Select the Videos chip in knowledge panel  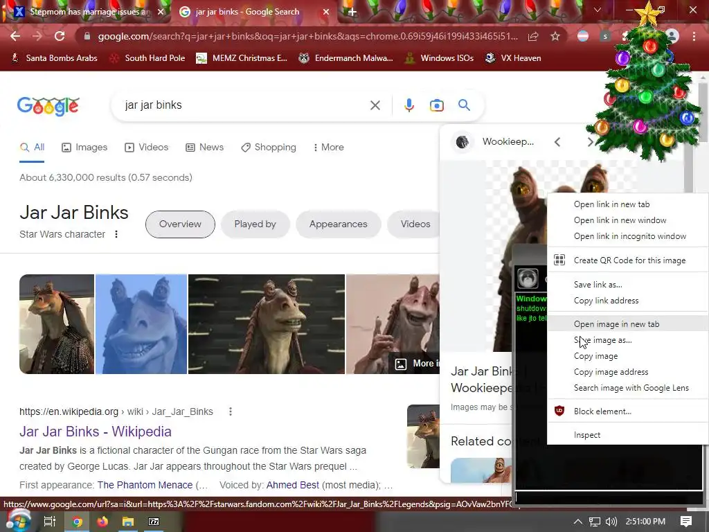pyautogui.click(x=415, y=224)
